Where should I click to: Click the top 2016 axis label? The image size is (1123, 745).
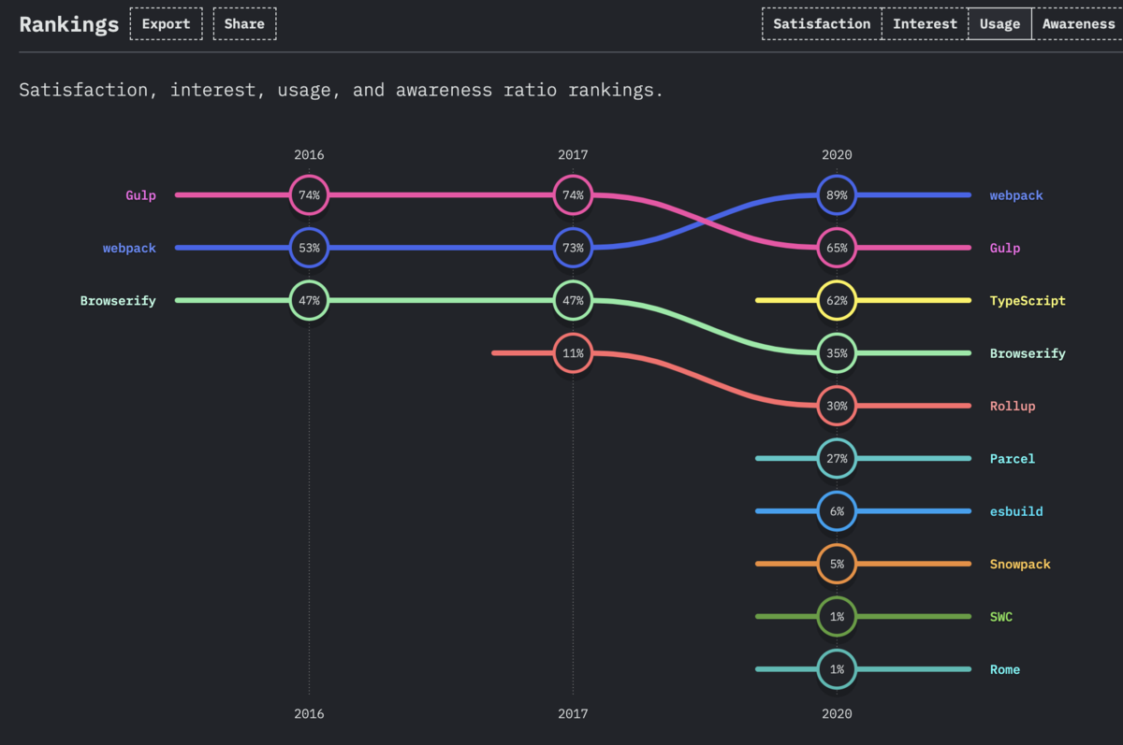(309, 155)
